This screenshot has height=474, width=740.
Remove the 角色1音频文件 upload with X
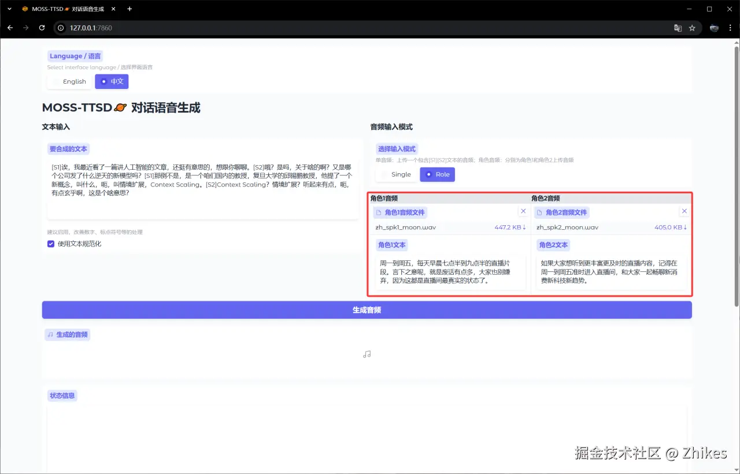point(523,211)
